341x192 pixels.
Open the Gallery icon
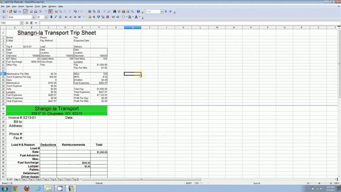point(124,11)
